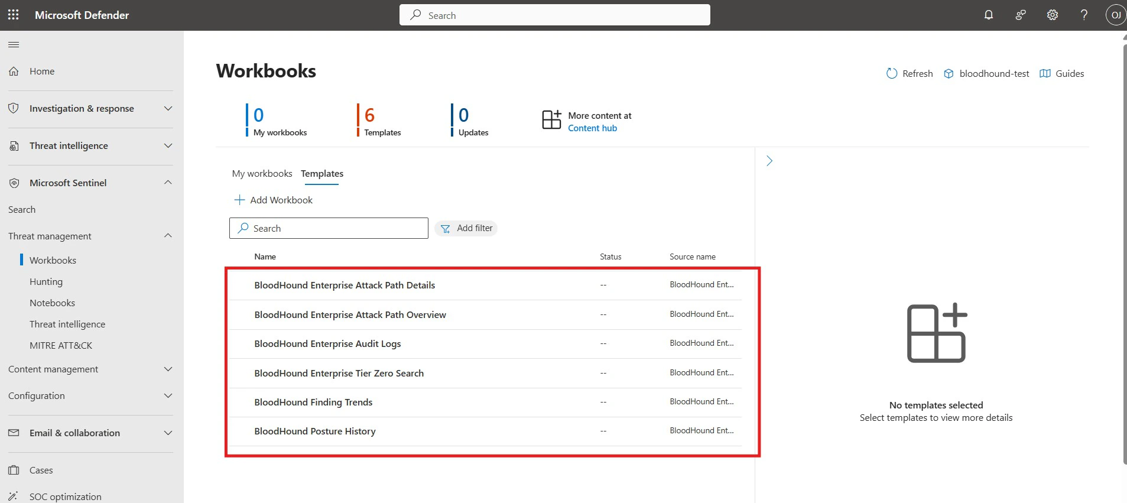The width and height of the screenshot is (1127, 503).
Task: Expand Content management chevron
Action: [168, 369]
